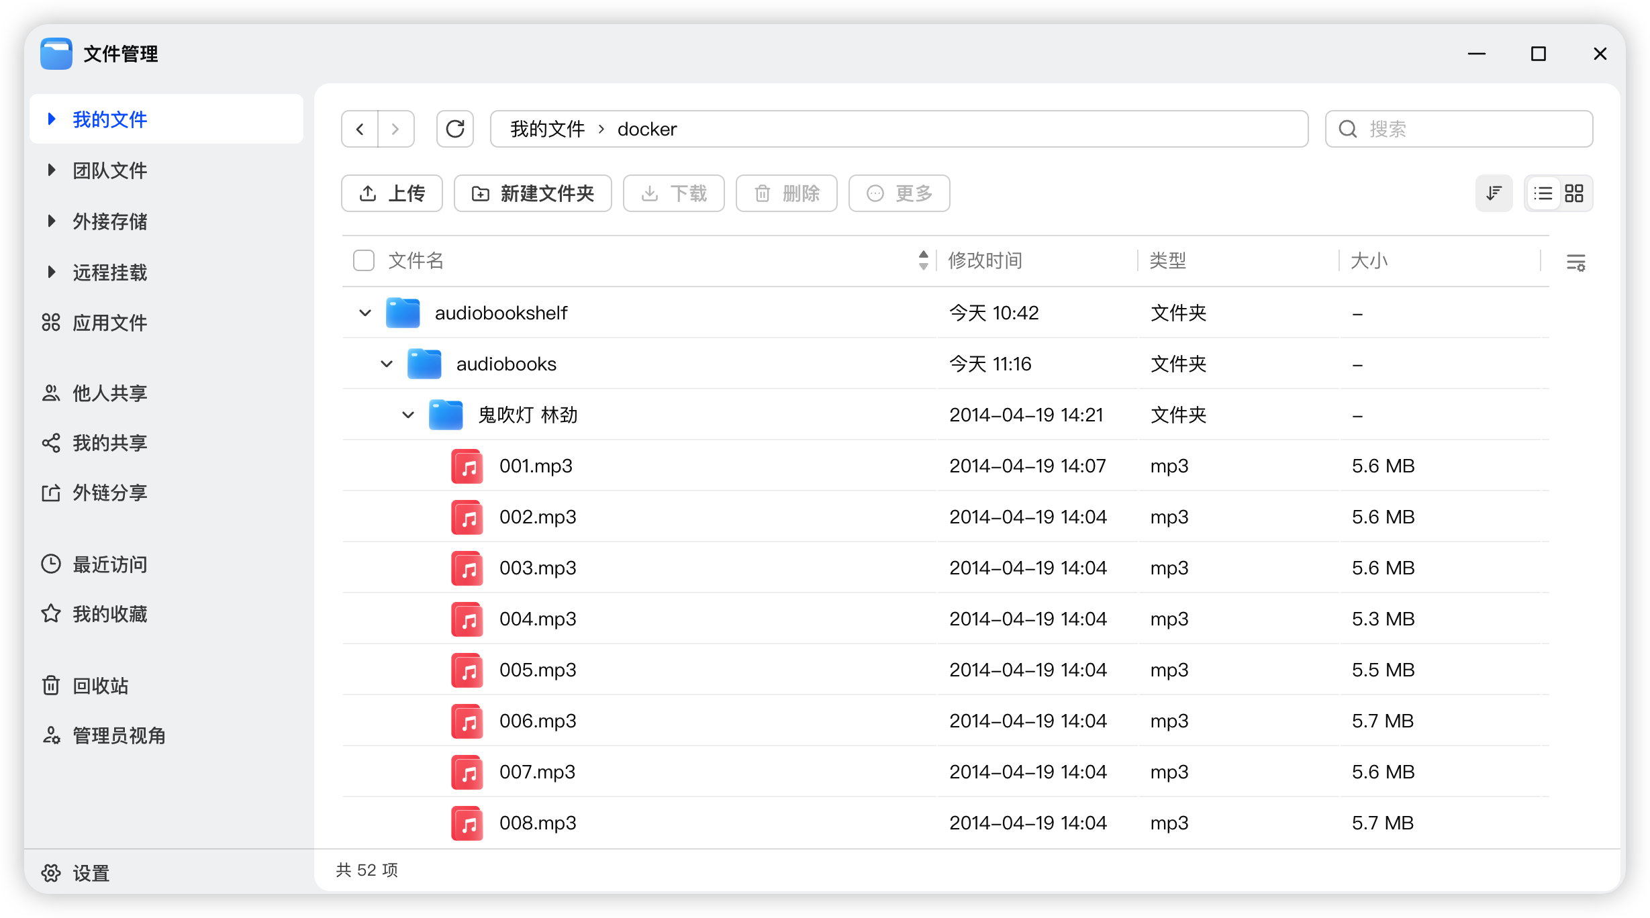Open the sort order icon
Viewport: 1650px width, 918px height.
(1494, 194)
